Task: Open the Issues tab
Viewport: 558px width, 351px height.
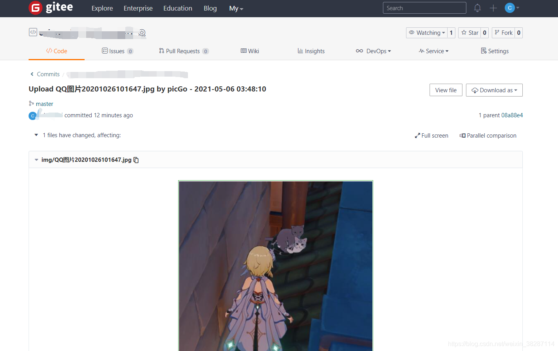Action: [117, 51]
